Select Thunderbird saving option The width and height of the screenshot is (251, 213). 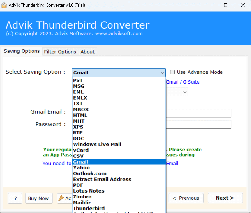[119, 208]
